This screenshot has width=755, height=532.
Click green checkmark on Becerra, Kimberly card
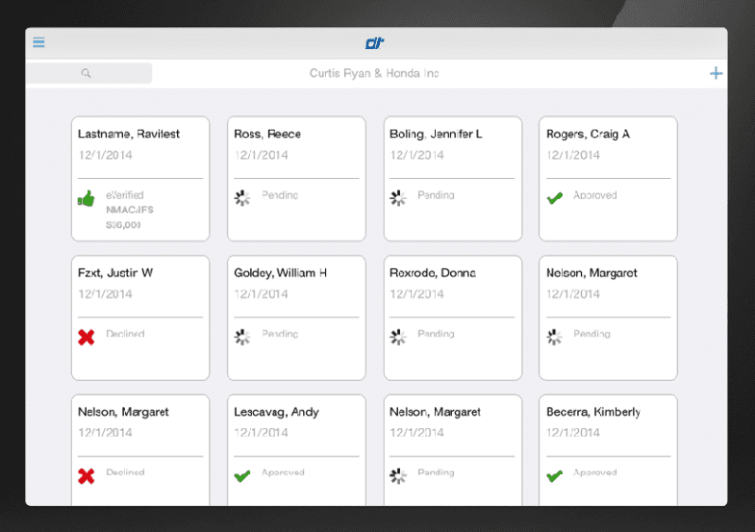(x=554, y=475)
